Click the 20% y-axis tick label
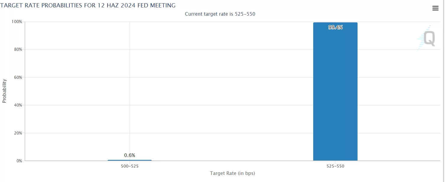Viewport: 445px width, 182px height. 18,133
